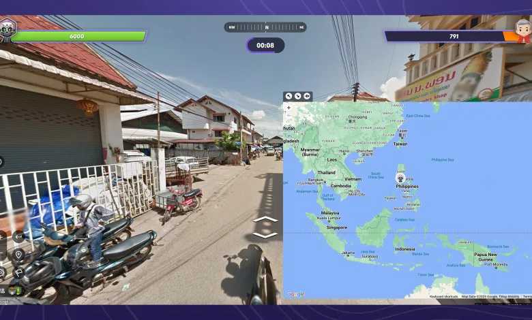This screenshot has width=532, height=320.
Task: Click the compass heading bar
Action: point(265,27)
